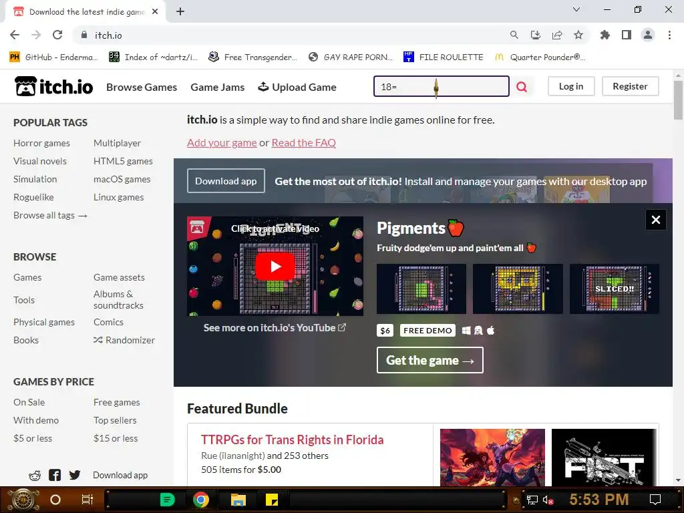Click the back navigation arrow

click(15, 35)
